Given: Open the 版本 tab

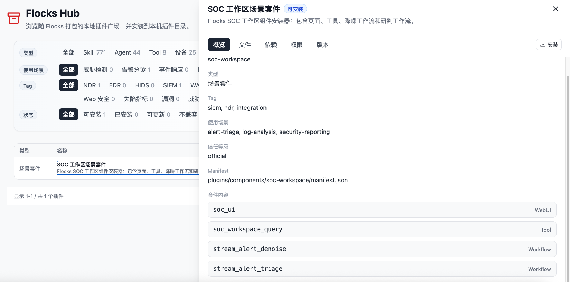Looking at the screenshot, I should tap(323, 45).
